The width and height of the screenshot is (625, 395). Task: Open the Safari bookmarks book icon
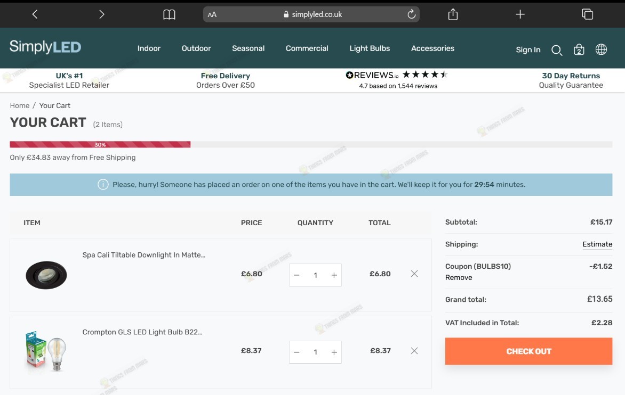(169, 15)
